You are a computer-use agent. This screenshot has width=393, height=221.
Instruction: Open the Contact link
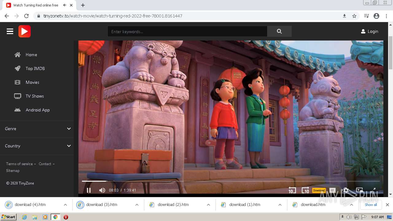[45, 164]
